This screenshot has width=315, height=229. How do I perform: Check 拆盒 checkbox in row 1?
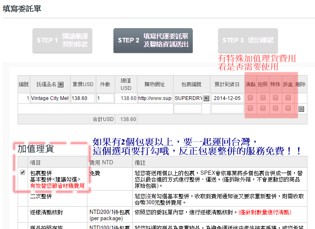(x=288, y=97)
